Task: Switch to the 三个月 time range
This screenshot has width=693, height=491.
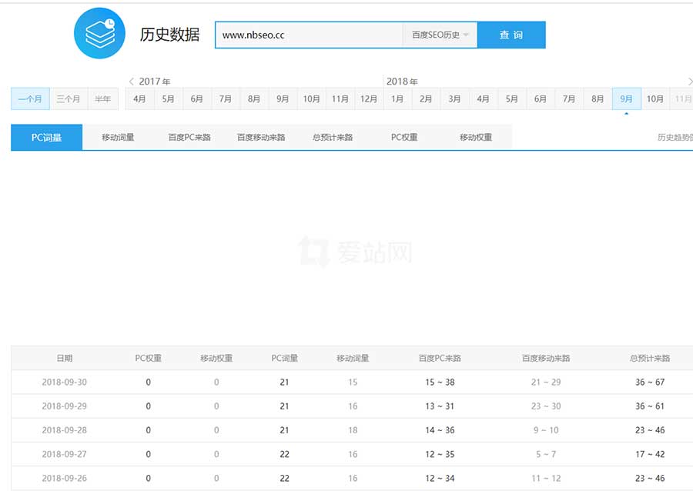Action: click(x=69, y=99)
